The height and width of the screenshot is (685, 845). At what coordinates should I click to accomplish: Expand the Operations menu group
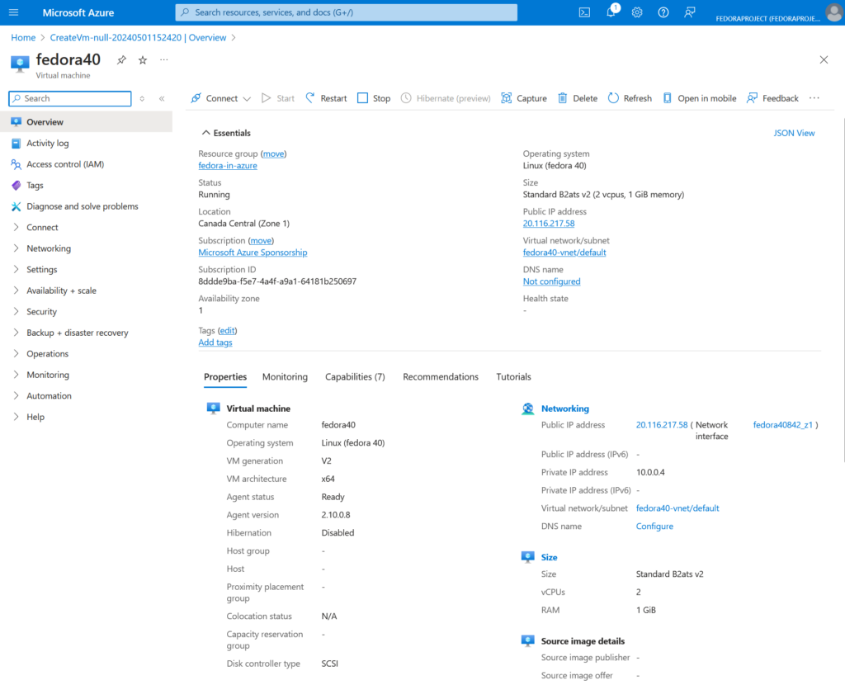86,353
